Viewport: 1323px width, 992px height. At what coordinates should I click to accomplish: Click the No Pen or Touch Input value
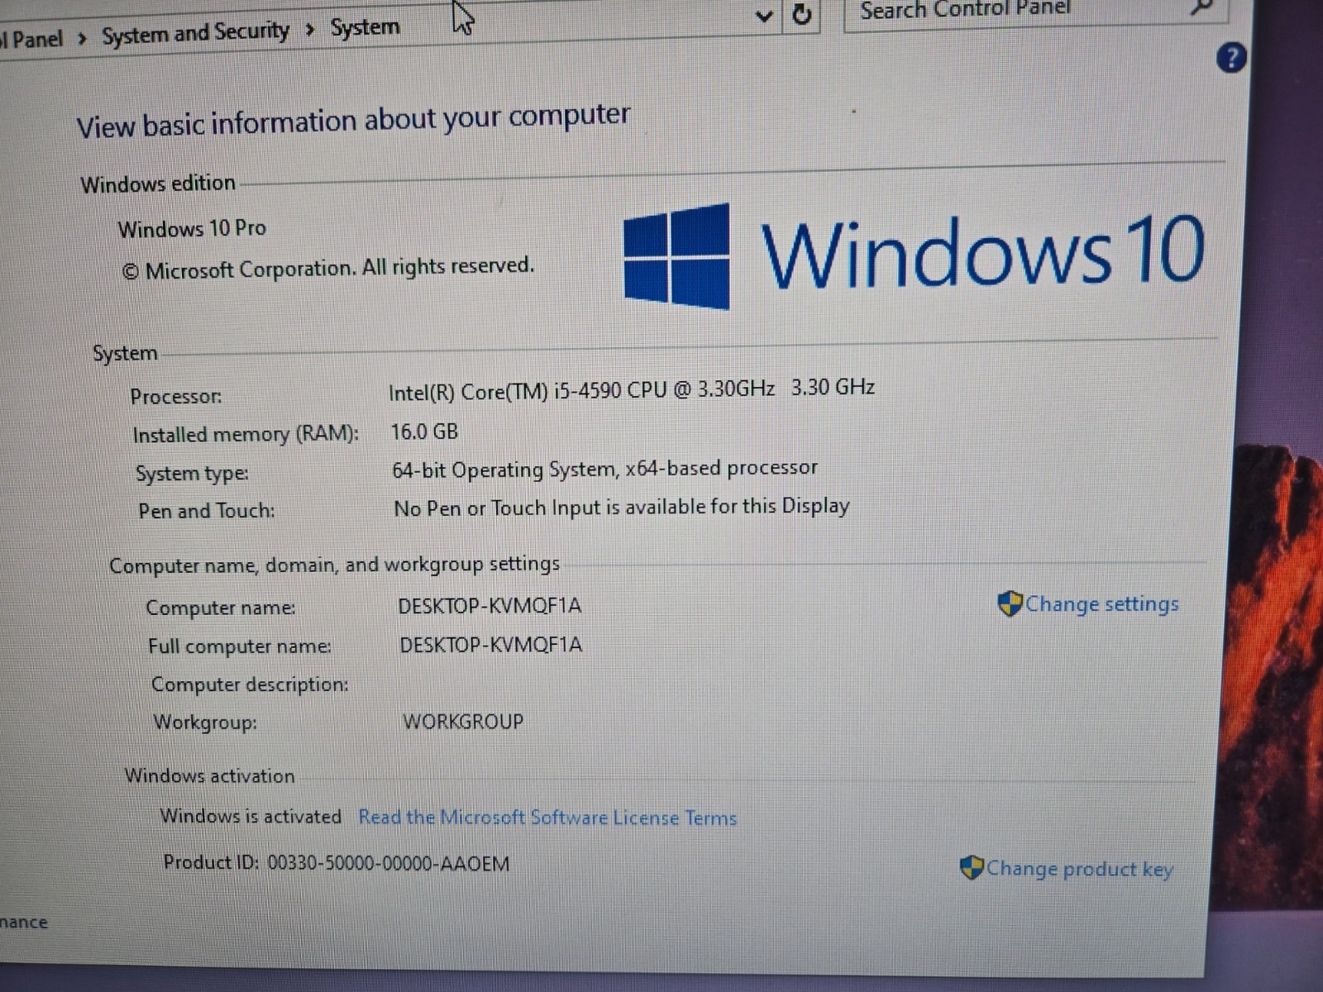(x=622, y=507)
